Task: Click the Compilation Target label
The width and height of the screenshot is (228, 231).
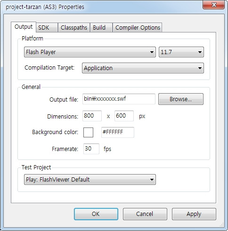Action: pos(49,68)
